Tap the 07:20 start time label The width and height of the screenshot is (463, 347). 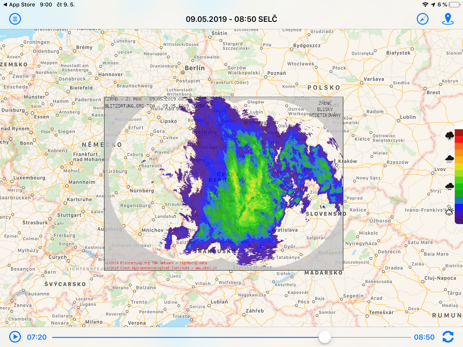(x=37, y=337)
